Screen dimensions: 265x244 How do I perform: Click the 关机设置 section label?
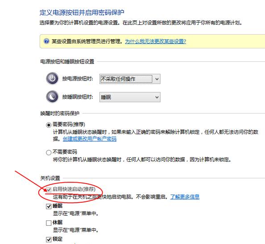coord(50,178)
